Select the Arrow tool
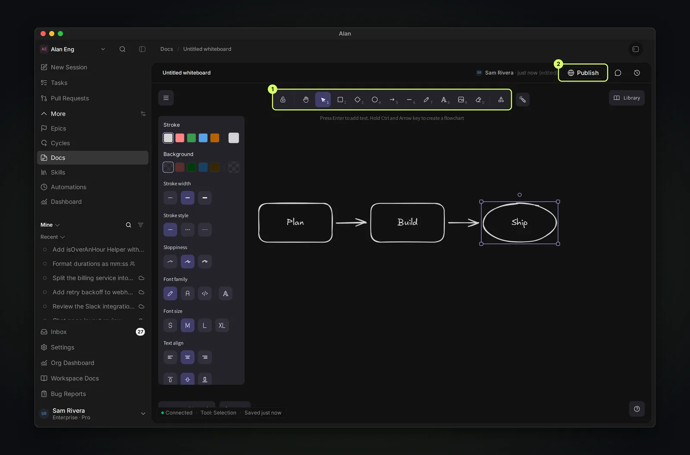Image resolution: width=690 pixels, height=455 pixels. [x=392, y=100]
